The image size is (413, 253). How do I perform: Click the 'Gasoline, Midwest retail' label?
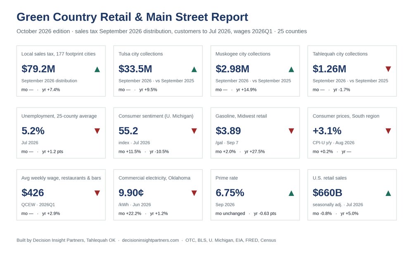241,116
